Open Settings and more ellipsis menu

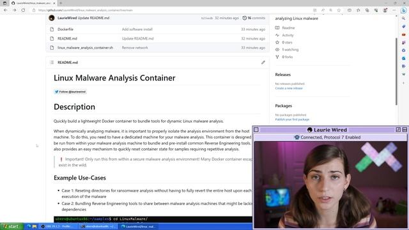click(394, 10)
